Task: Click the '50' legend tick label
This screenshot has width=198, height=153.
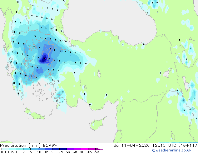Action: coord(97,152)
